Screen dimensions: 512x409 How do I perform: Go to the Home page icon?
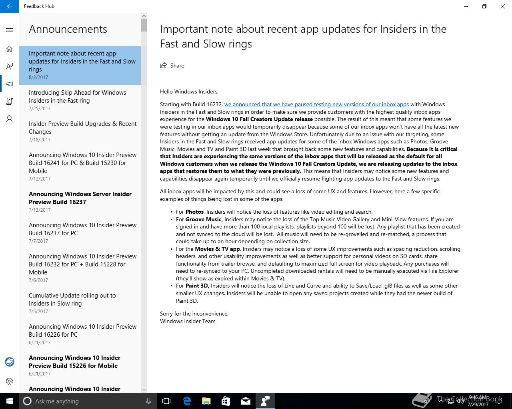point(10,49)
